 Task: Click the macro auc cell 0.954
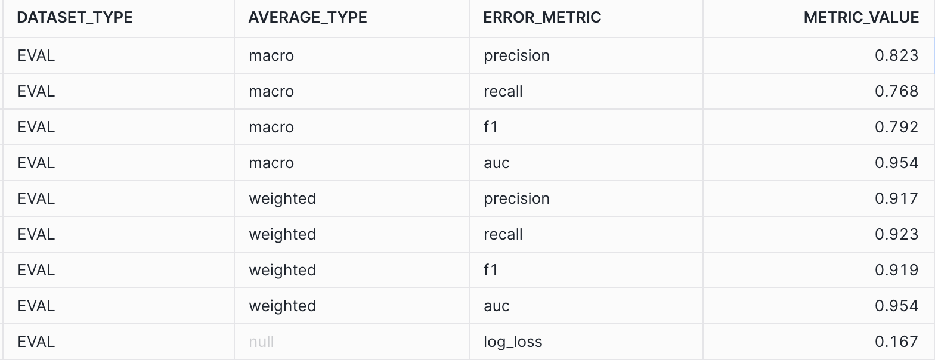(x=896, y=163)
